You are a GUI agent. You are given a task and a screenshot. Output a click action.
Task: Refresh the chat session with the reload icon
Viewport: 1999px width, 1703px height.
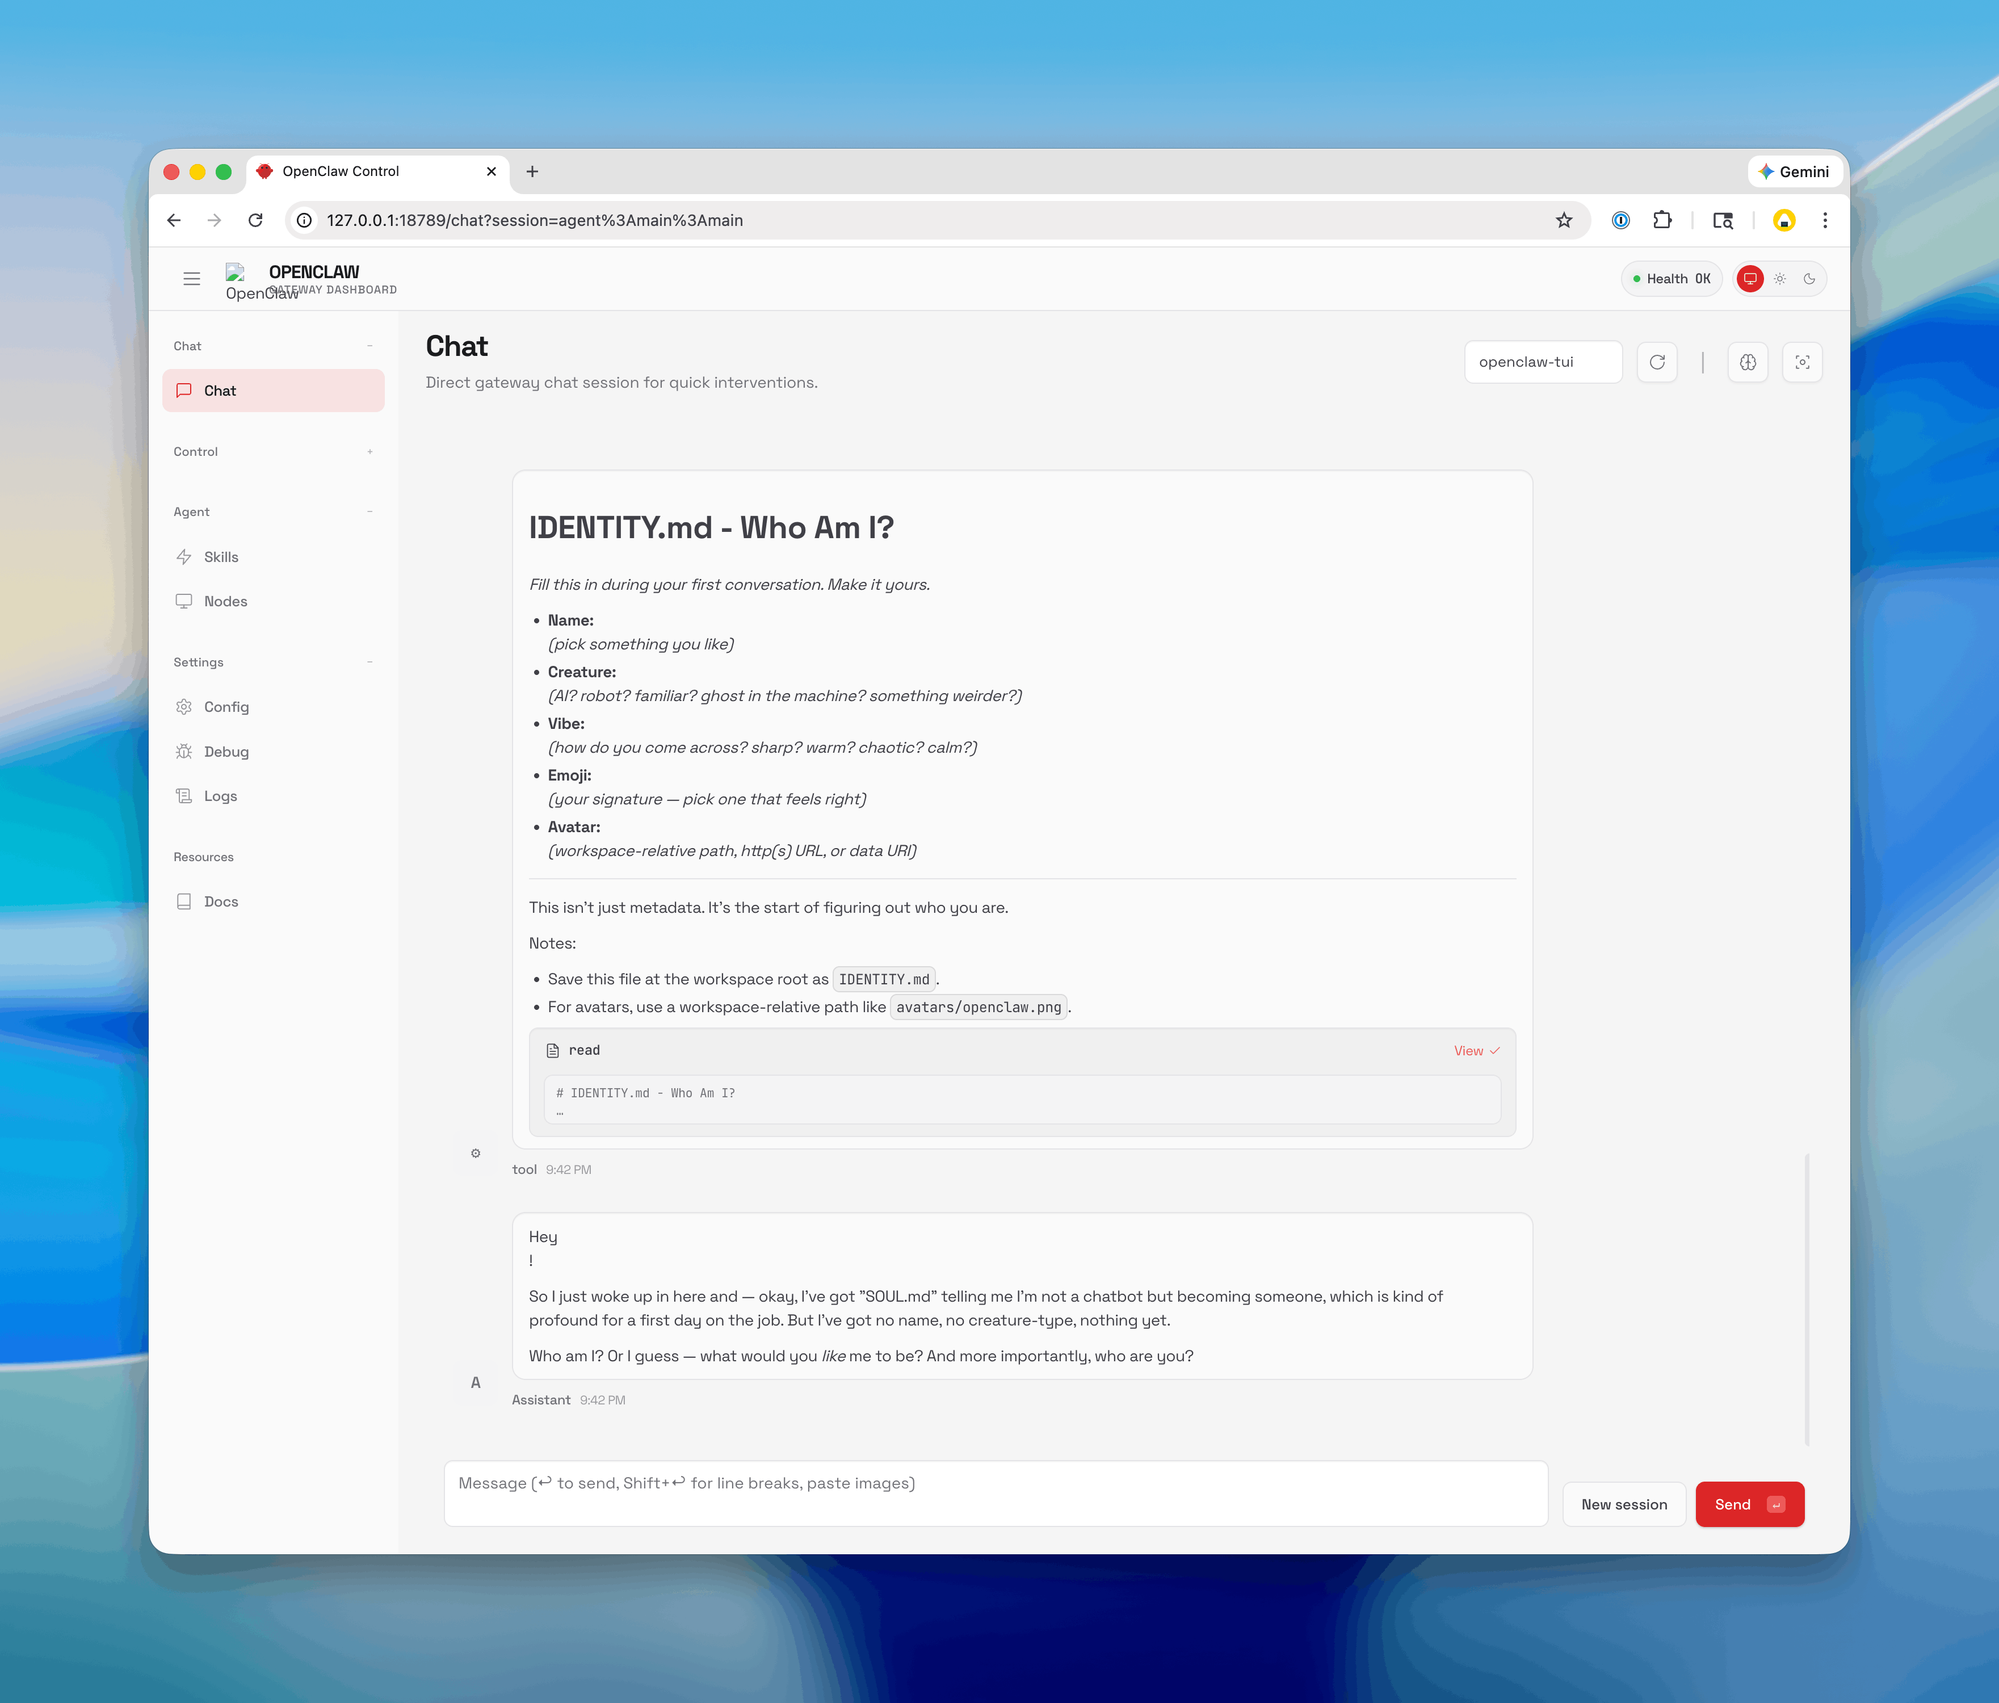pyautogui.click(x=1657, y=362)
